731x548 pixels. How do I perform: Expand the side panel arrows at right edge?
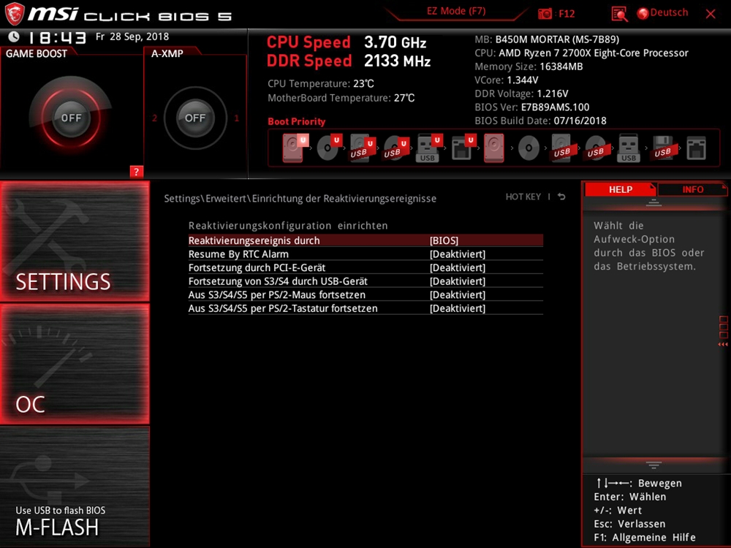723,344
